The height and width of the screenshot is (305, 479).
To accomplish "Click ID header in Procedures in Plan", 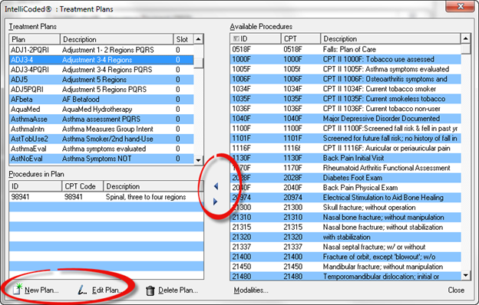I will [35, 186].
